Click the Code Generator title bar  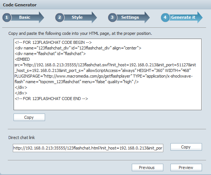(105, 5)
